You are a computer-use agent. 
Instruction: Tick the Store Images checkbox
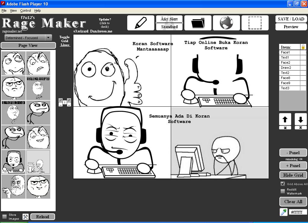[5, 216]
